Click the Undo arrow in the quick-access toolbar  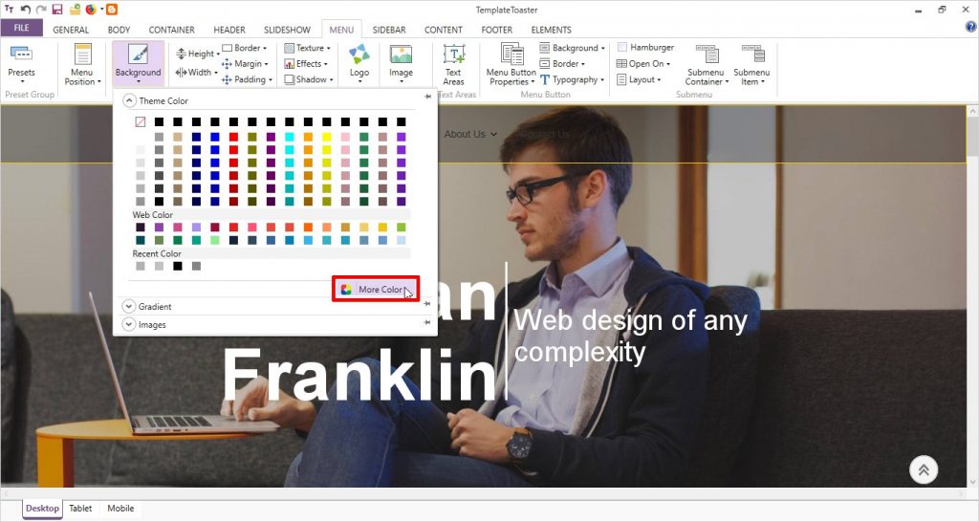point(26,10)
